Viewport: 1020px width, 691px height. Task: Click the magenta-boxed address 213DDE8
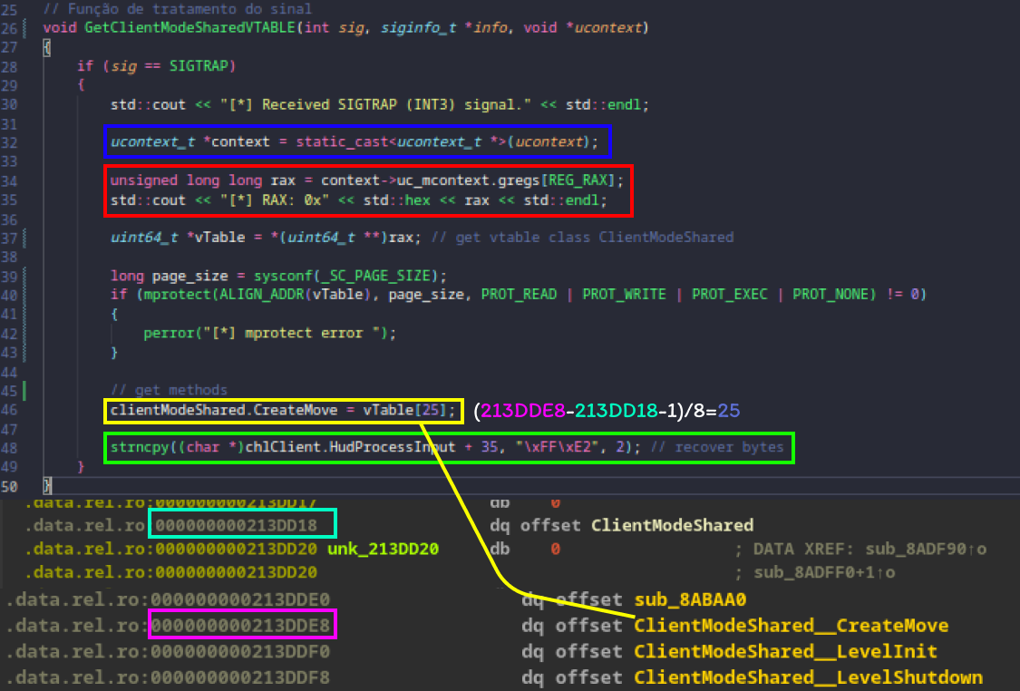click(241, 626)
